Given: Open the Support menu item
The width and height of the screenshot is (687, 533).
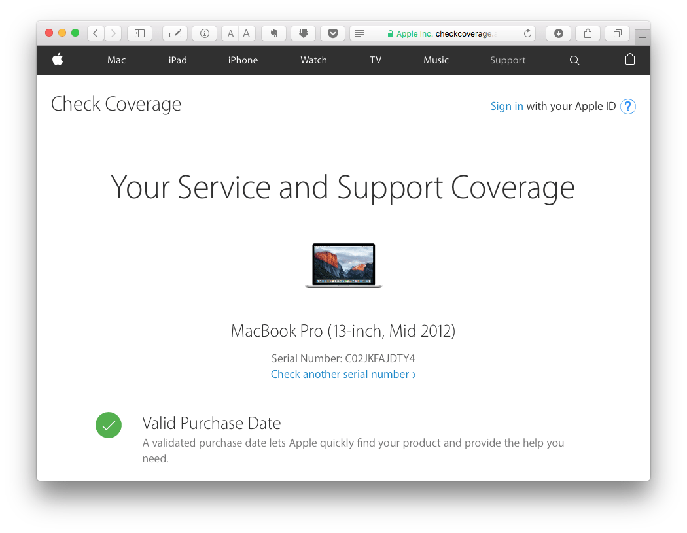Looking at the screenshot, I should pyautogui.click(x=508, y=60).
